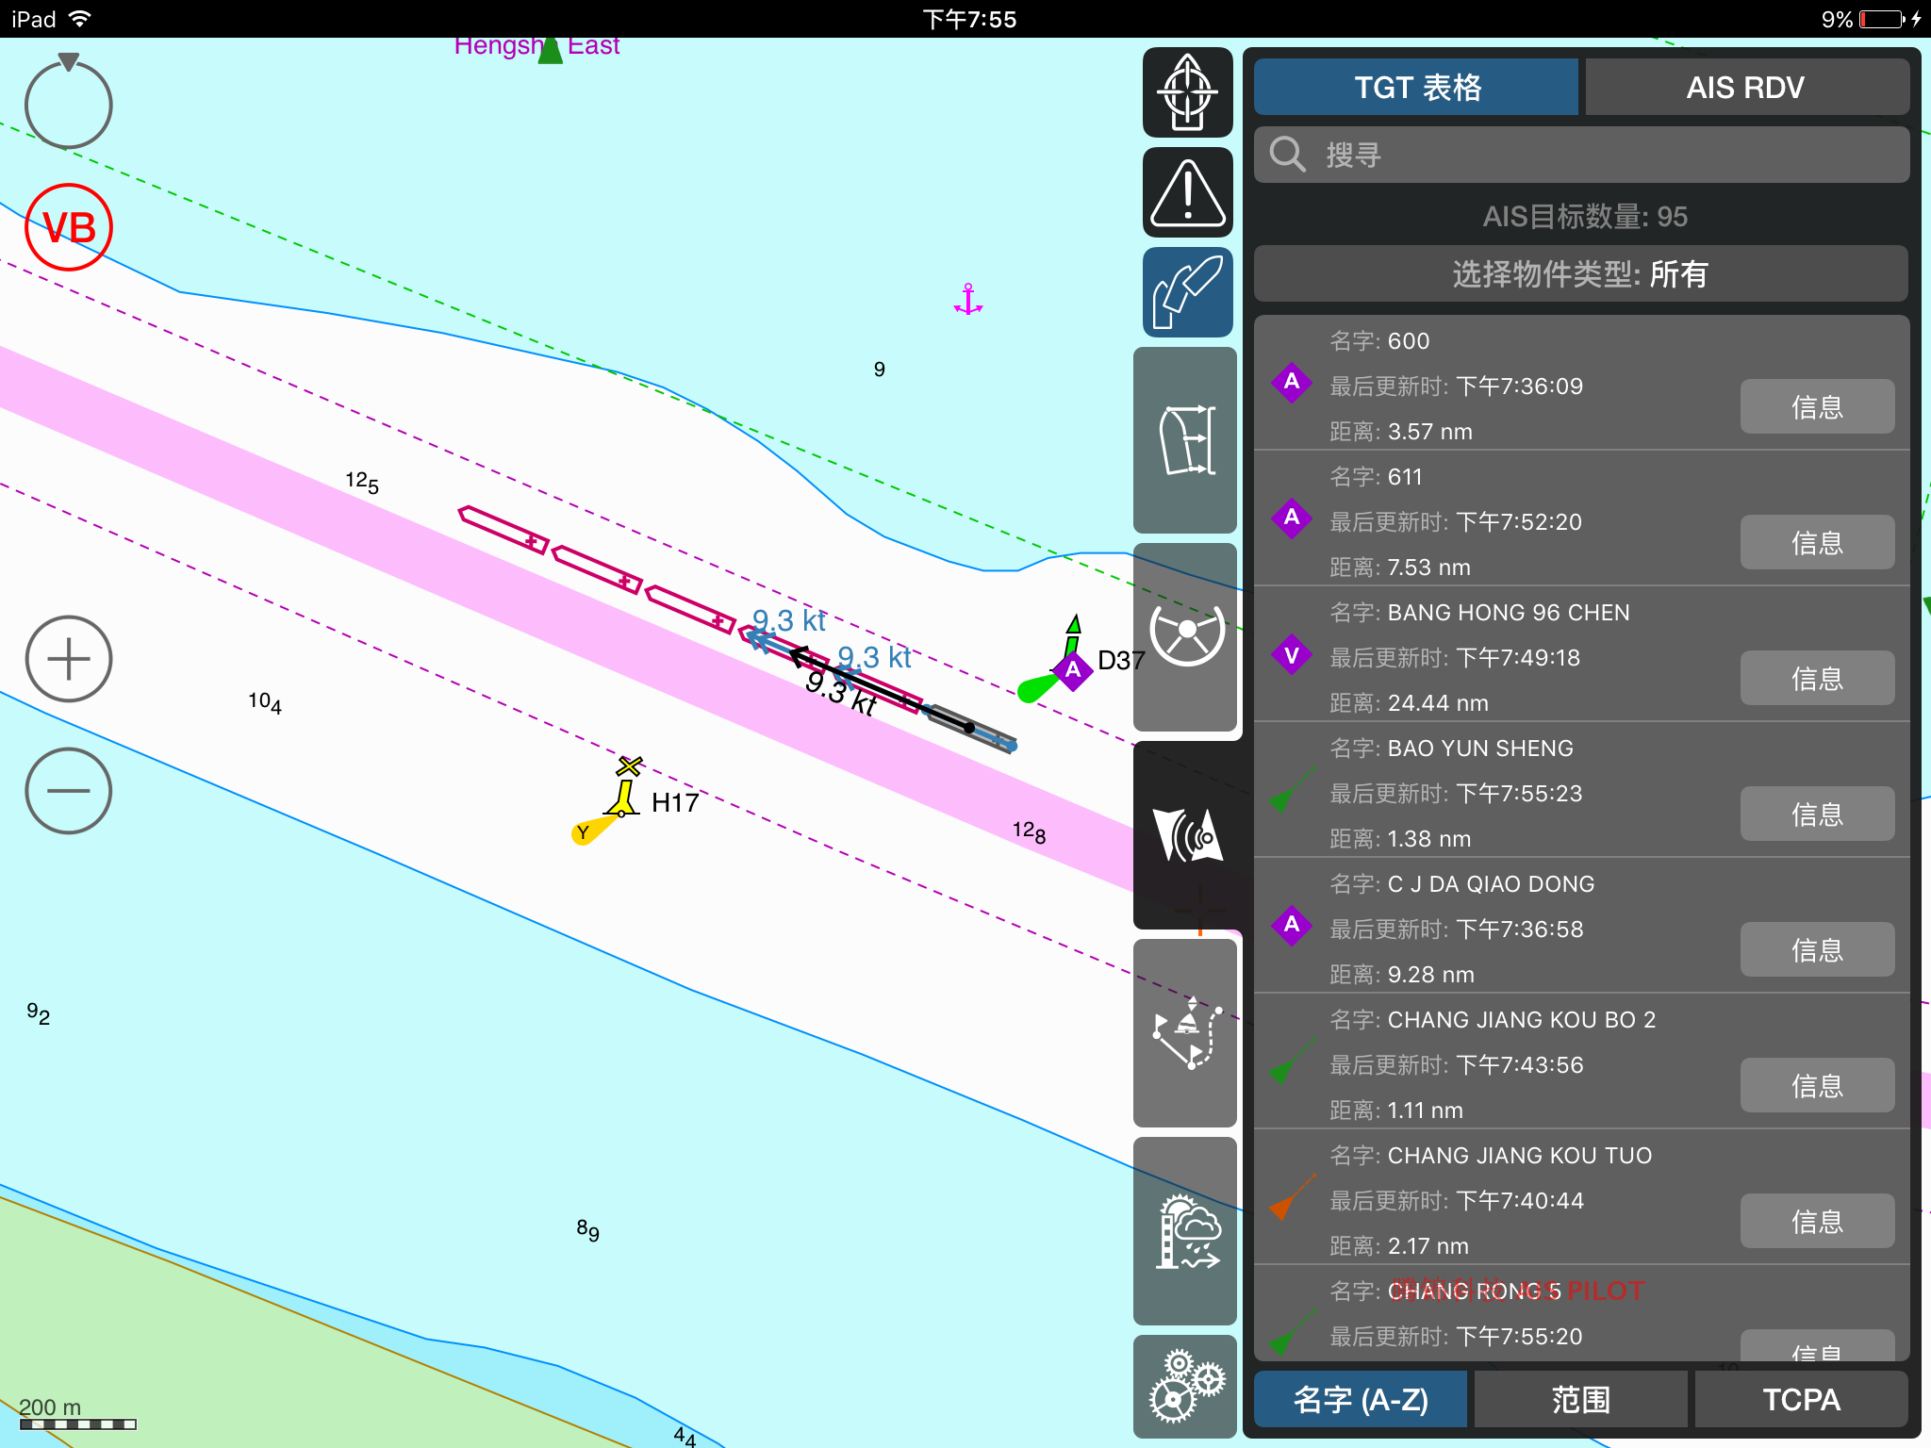
Task: Sort targets by TCPA
Action: pyautogui.click(x=1801, y=1399)
